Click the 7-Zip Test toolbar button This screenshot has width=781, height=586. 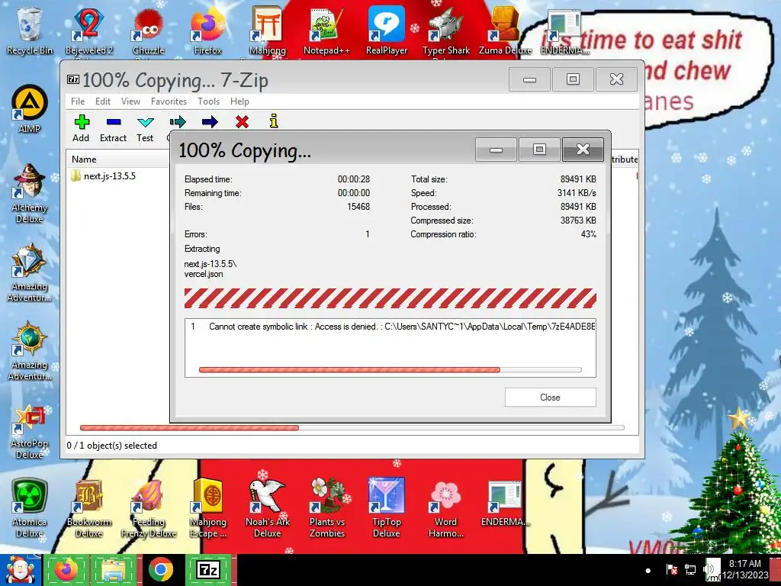pos(145,128)
